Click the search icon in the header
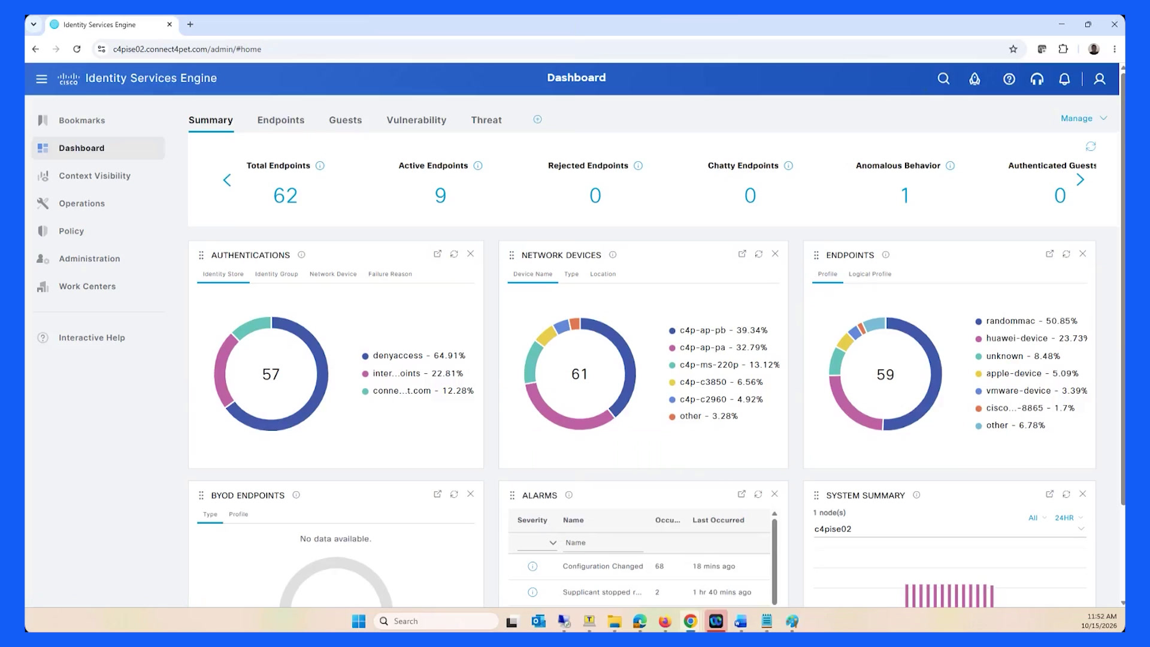The height and width of the screenshot is (647, 1150). point(943,78)
